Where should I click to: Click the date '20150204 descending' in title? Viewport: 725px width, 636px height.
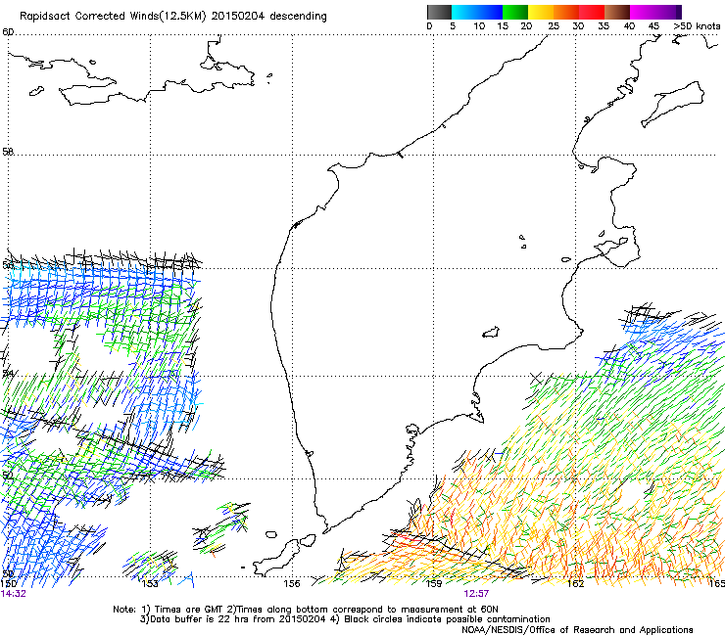click(268, 17)
